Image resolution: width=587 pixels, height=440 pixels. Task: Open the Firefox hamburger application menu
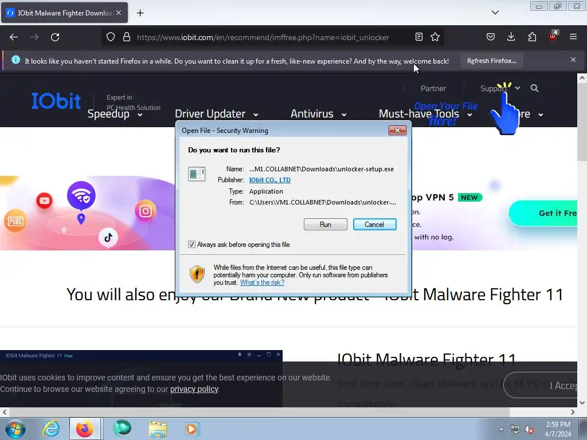[573, 37]
